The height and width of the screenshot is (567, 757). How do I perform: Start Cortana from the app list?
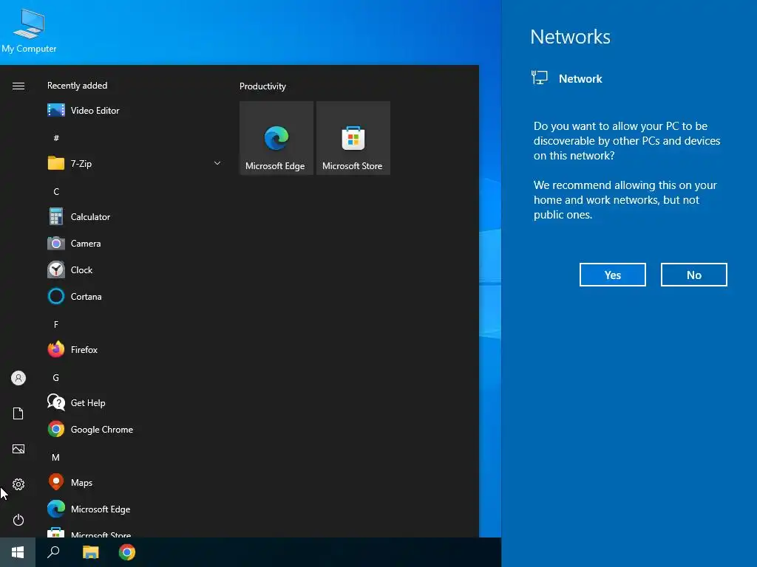tap(135, 297)
